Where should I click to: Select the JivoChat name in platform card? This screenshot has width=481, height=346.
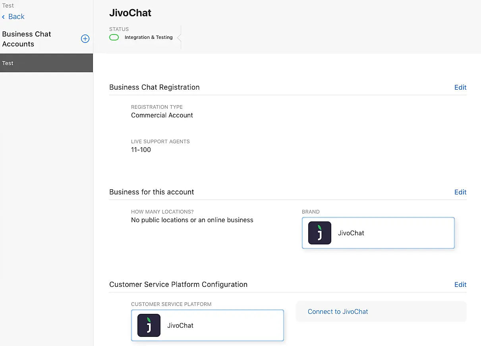[x=180, y=325]
